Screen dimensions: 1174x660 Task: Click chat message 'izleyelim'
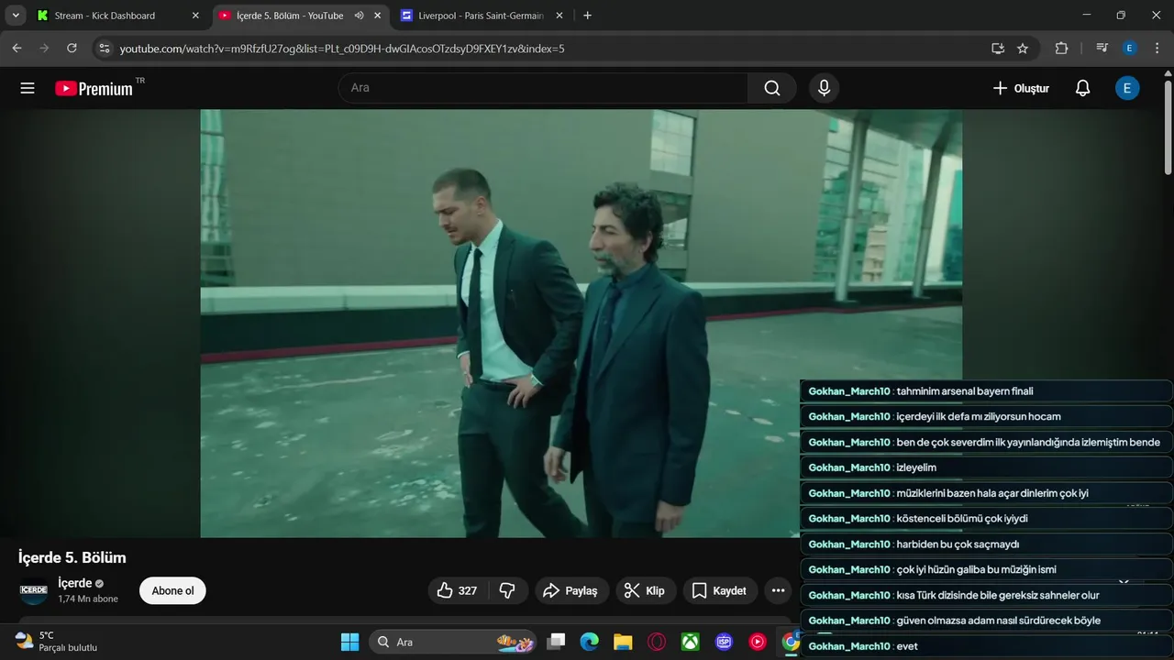(x=916, y=467)
